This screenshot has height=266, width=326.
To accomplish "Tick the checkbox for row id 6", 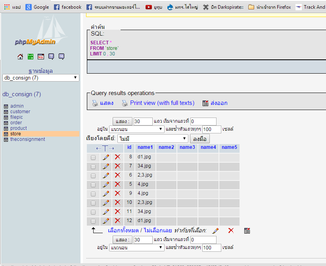I will click(93, 175).
